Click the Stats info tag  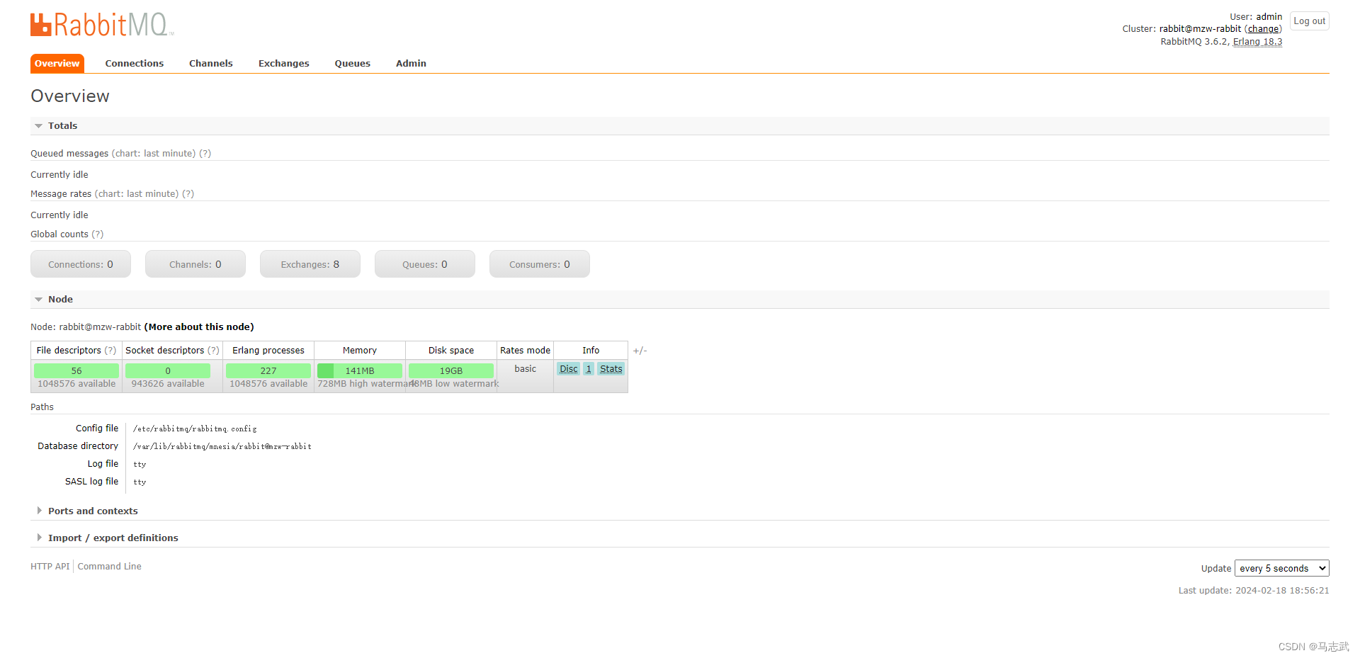(x=611, y=369)
